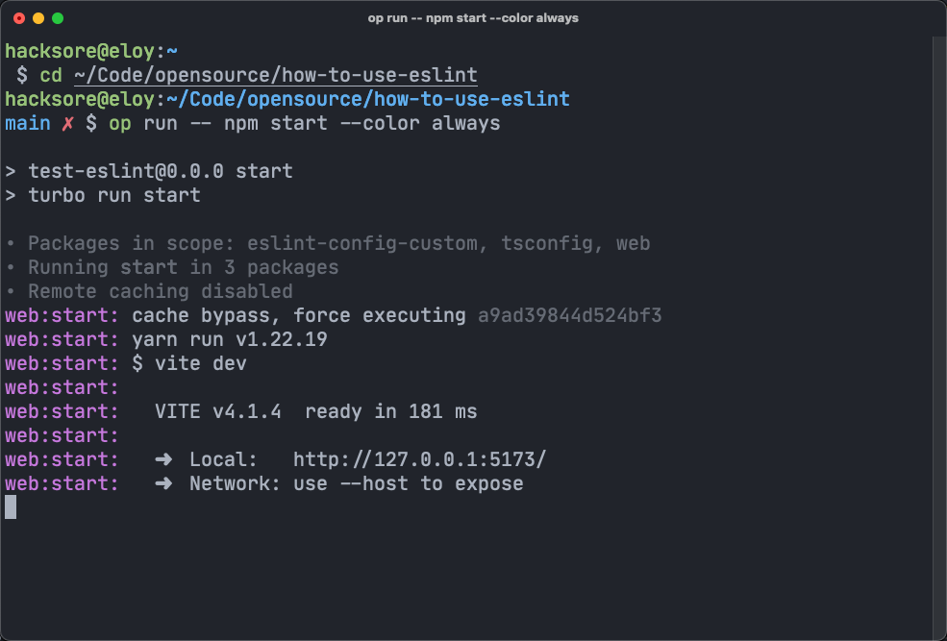Minimize the terminal with the yellow button
The image size is (947, 641).
(x=38, y=18)
